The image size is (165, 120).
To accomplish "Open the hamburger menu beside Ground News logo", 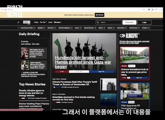I will click(x=19, y=22).
